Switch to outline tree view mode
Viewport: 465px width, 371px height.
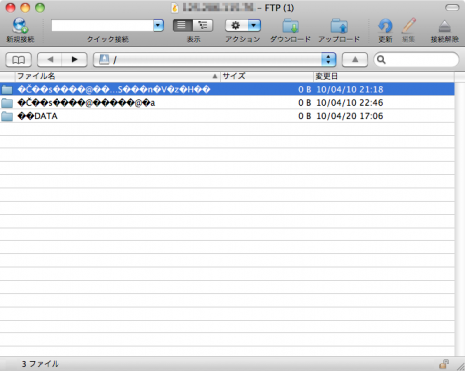[x=203, y=25]
